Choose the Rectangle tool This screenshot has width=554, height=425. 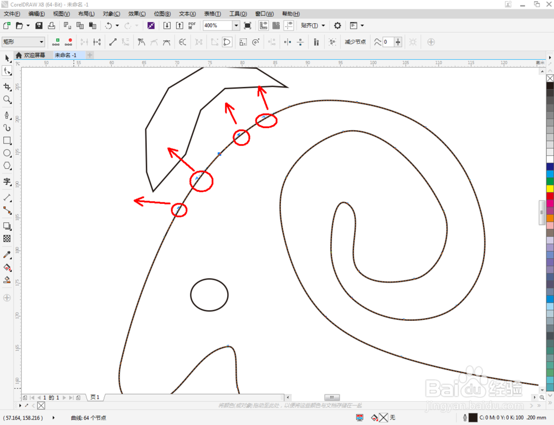(x=7, y=140)
